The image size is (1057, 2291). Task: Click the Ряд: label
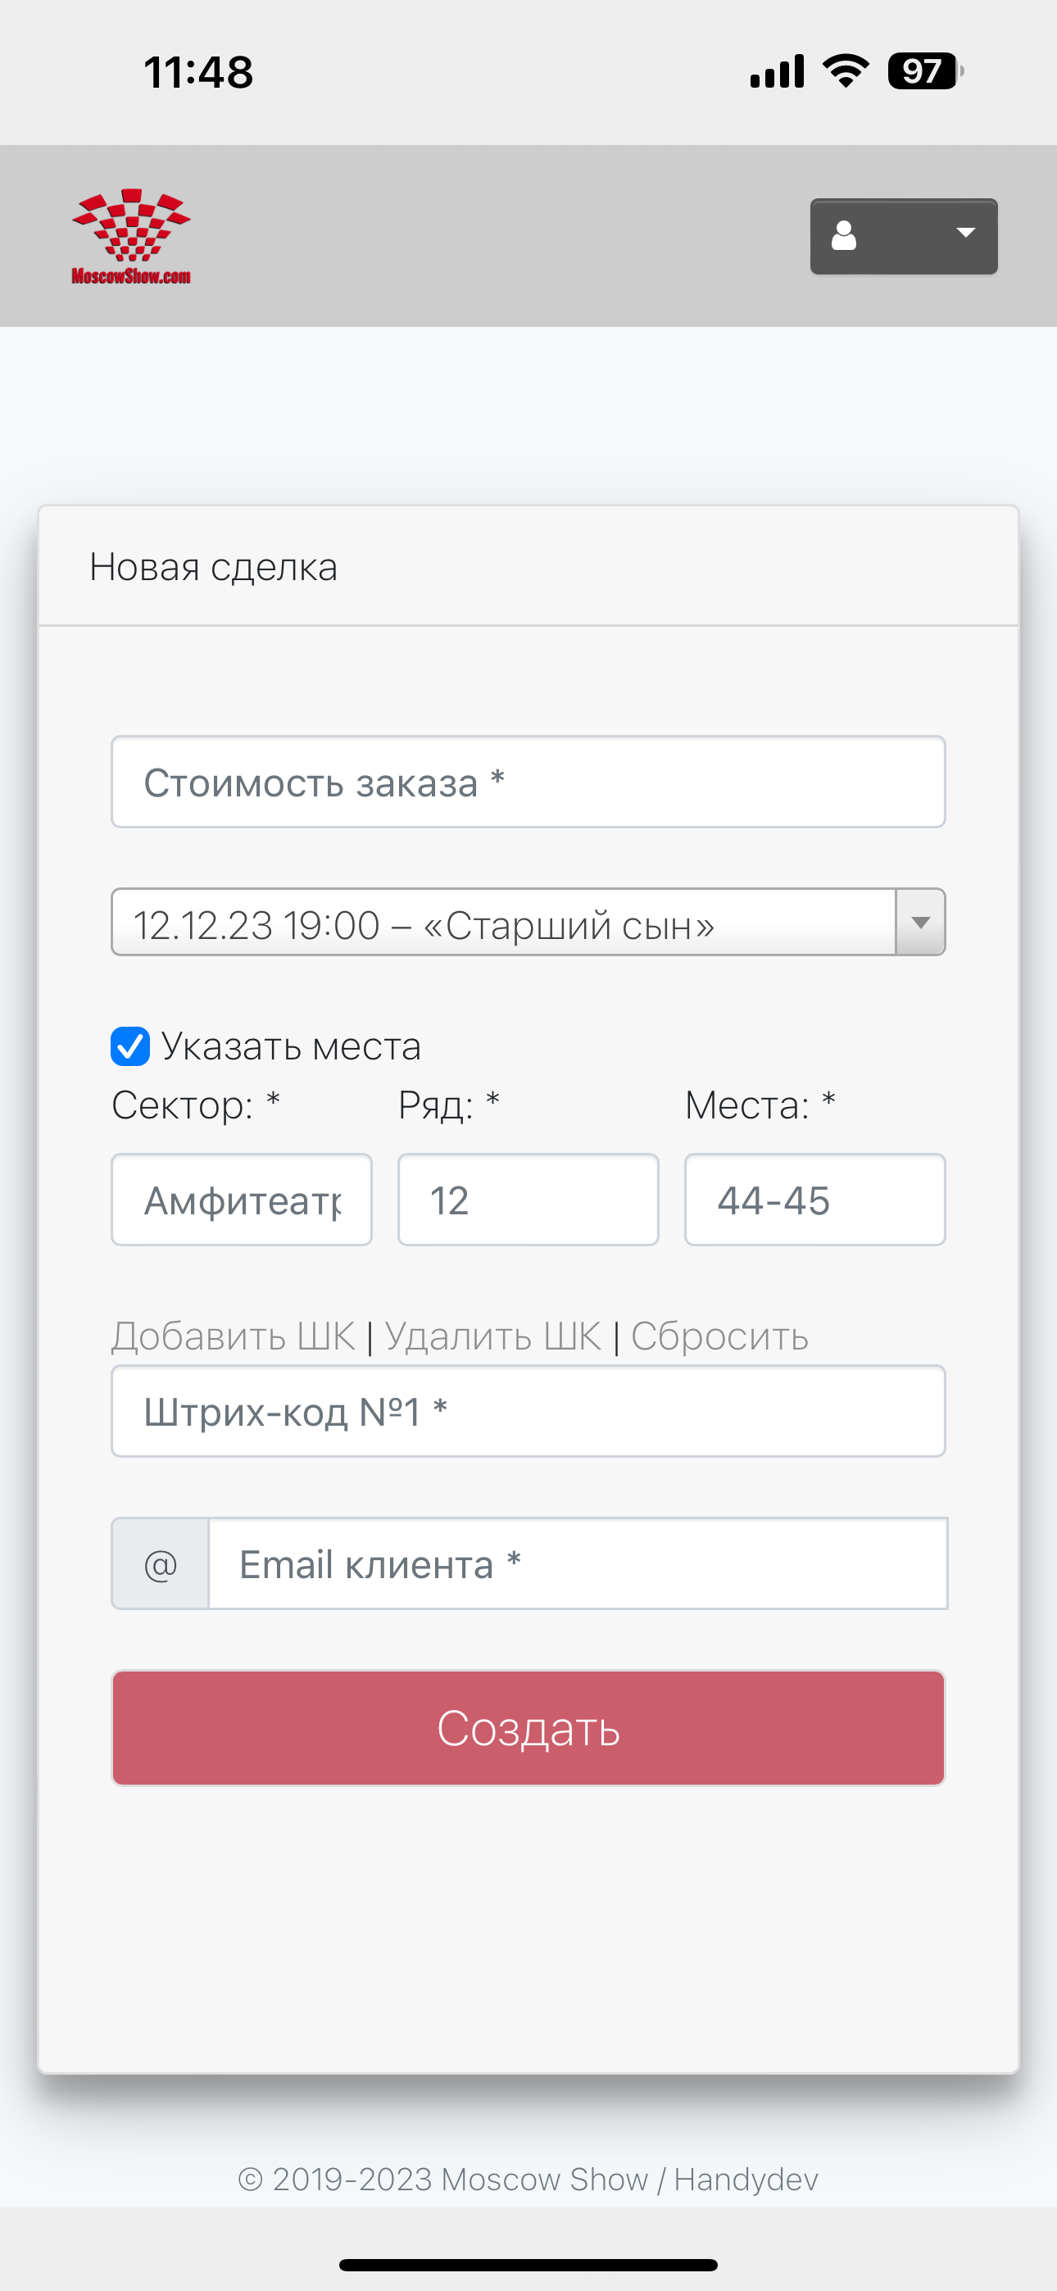point(448,1105)
